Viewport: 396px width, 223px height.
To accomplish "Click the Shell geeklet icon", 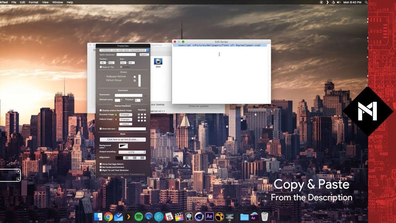I will tap(158, 62).
